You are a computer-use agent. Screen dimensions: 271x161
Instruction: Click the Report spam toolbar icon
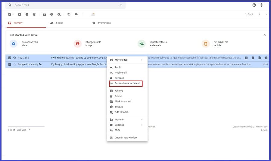(27, 14)
